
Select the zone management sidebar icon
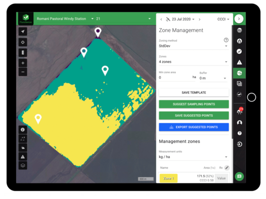pos(239,73)
